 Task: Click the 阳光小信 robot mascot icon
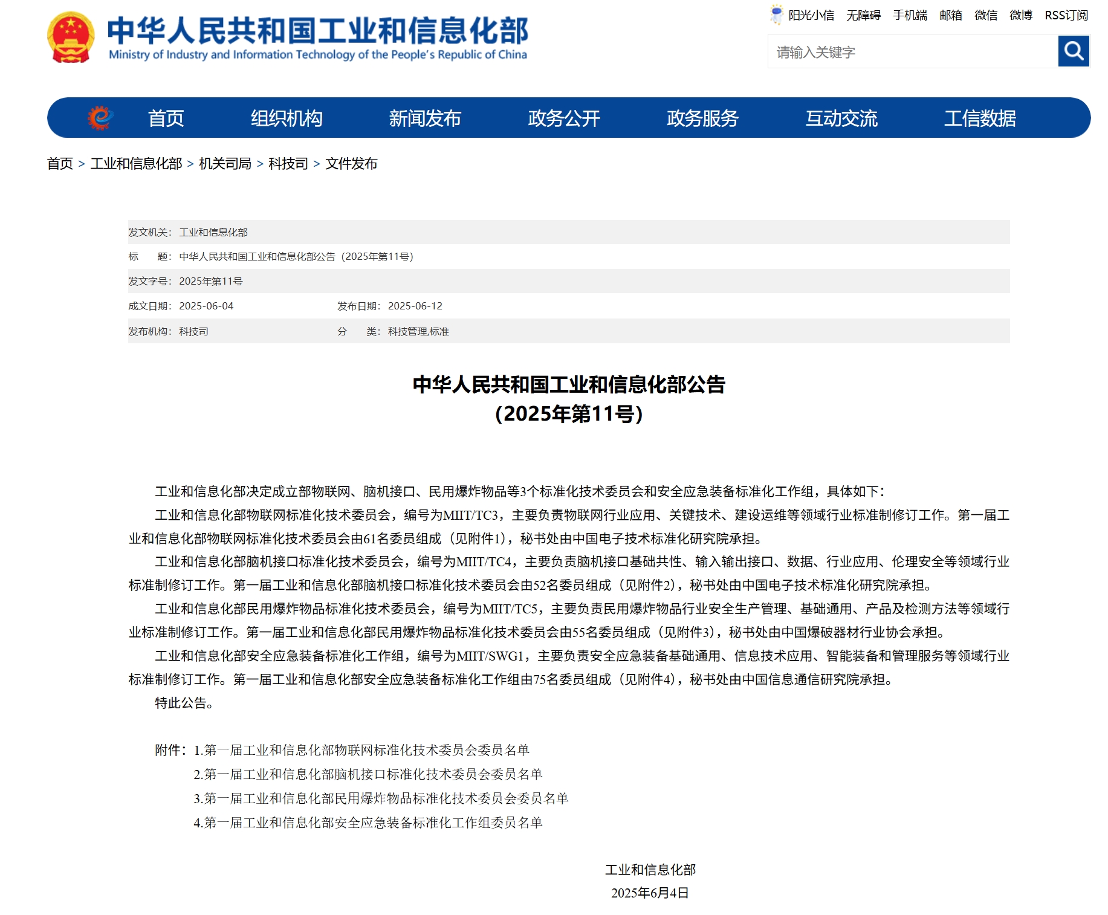click(x=776, y=15)
